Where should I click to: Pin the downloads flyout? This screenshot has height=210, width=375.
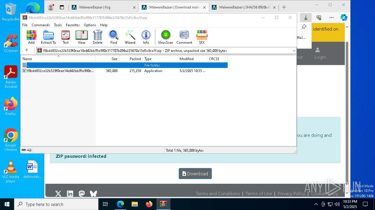pos(304,27)
